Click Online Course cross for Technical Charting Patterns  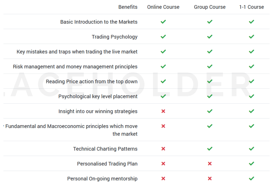coord(163,149)
